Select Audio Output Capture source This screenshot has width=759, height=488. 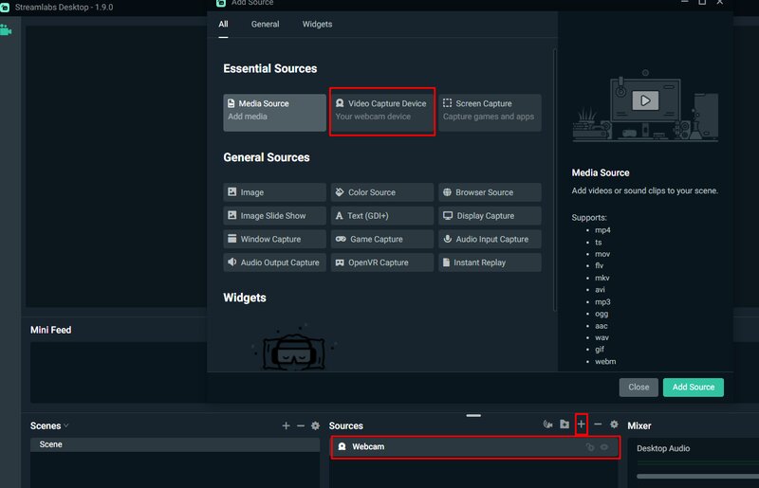click(x=274, y=262)
